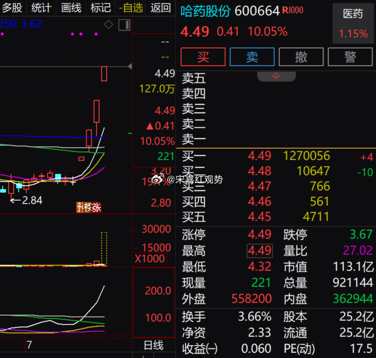
Task: Click the gray price marker triangle
Action: [130, 67]
